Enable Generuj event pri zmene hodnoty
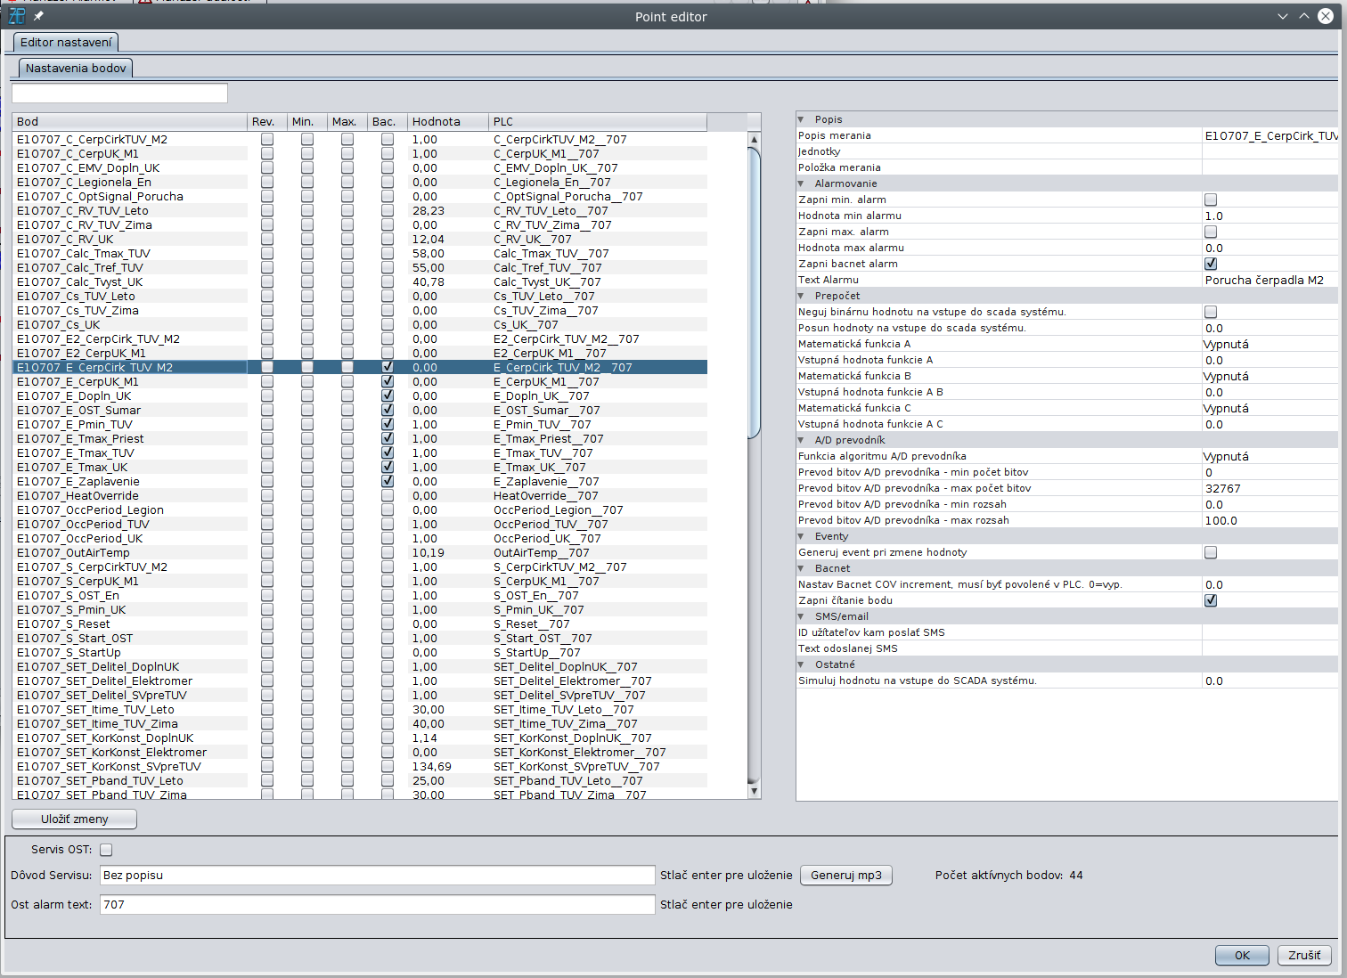Screen dimensions: 1347x978 pos(1211,552)
